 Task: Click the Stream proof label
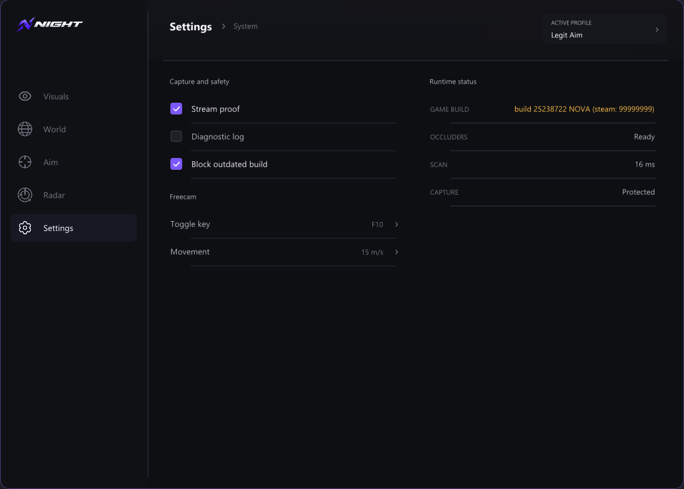[216, 109]
